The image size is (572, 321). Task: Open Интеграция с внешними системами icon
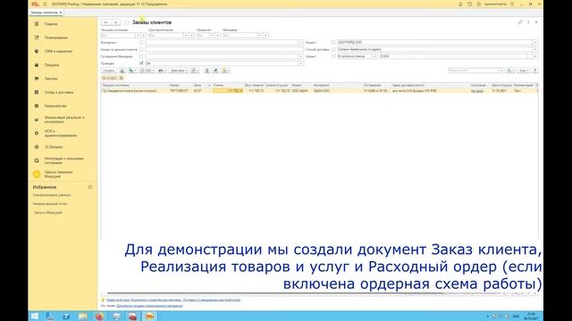pyautogui.click(x=37, y=160)
